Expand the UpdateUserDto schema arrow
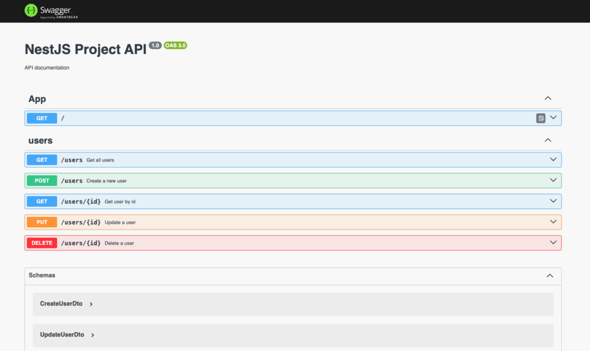This screenshot has height=351, width=590. pos(93,335)
